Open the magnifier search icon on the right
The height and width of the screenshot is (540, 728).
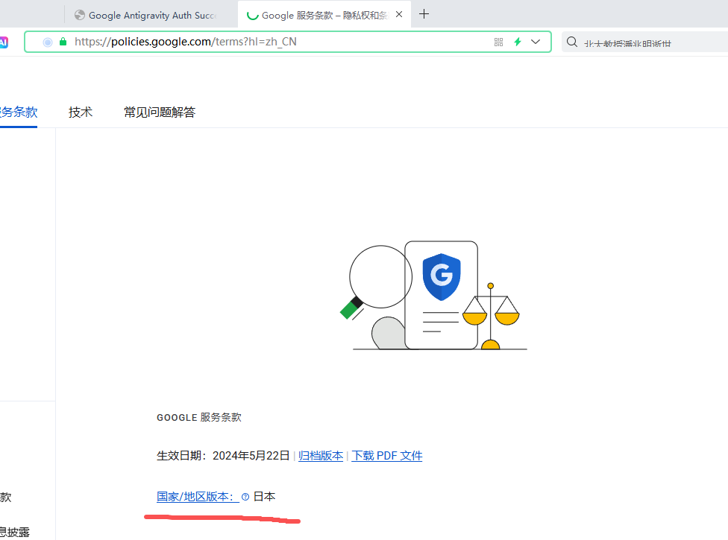point(571,42)
